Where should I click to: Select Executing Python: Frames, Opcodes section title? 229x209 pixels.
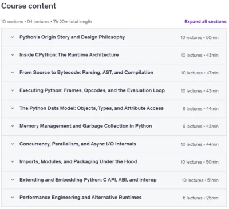coord(92,90)
